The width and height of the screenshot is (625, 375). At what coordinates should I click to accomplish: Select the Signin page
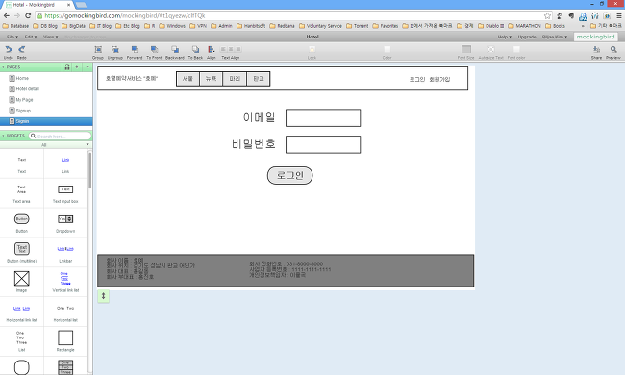(46, 121)
